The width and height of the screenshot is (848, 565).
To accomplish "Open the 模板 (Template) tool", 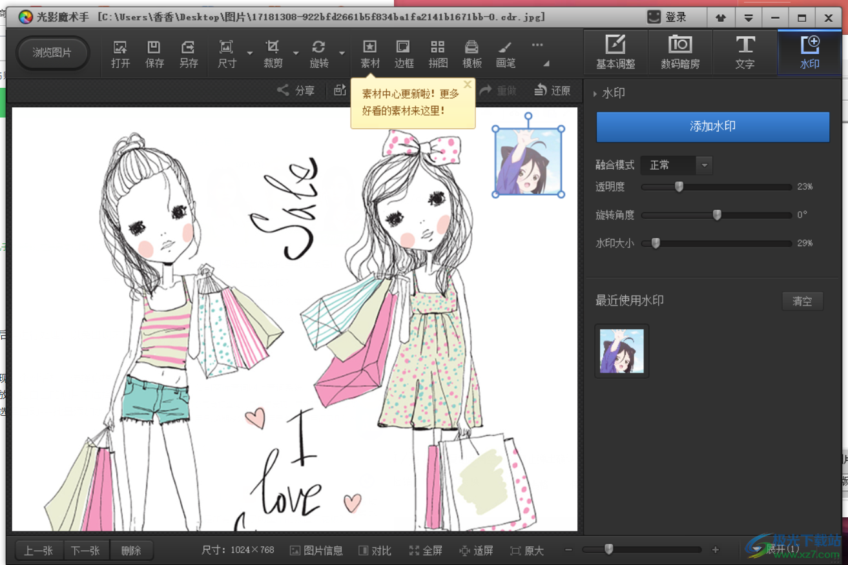I will click(472, 54).
